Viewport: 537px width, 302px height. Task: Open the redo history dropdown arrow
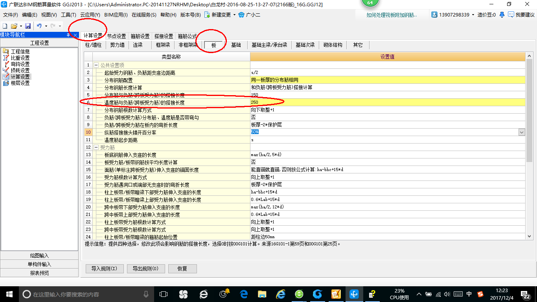60,26
